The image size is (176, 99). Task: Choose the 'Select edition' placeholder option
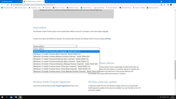tap(66, 49)
